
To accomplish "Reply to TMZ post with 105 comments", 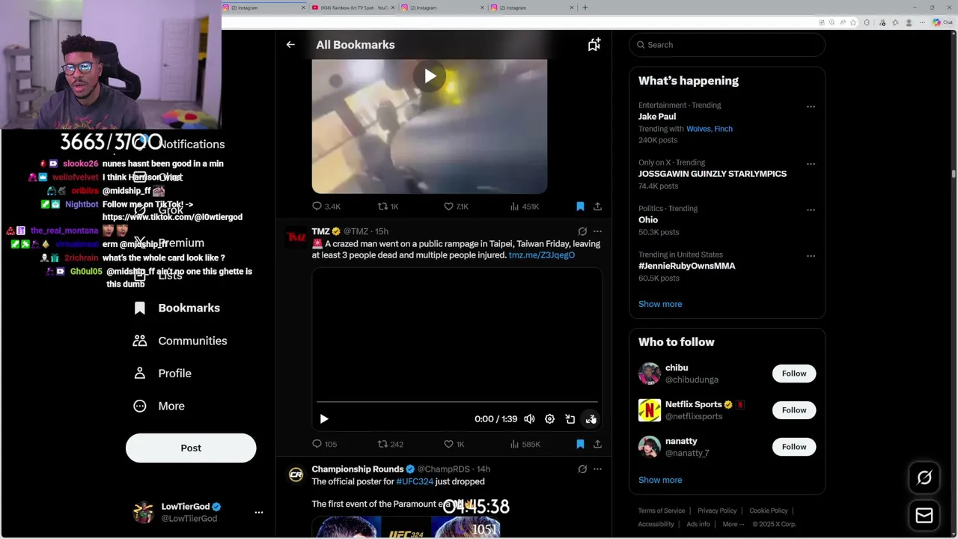I will [324, 445].
